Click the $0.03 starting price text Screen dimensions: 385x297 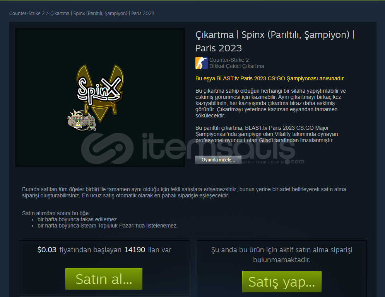47,250
